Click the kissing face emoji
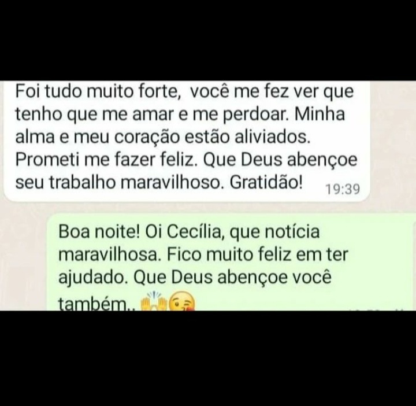 coord(182,301)
